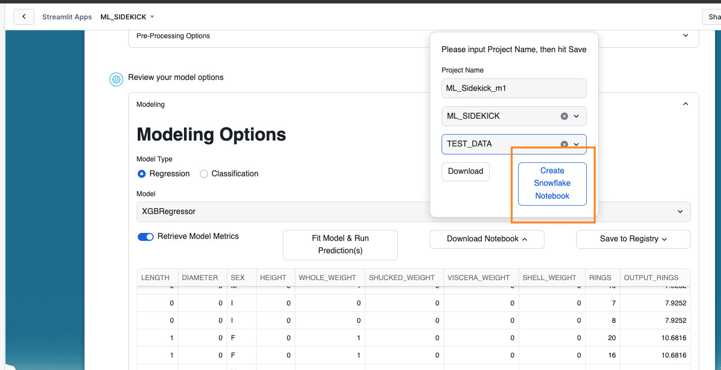Open the ML_SIDEKICK app name dropdown arrow
721x370 pixels.
pos(152,17)
